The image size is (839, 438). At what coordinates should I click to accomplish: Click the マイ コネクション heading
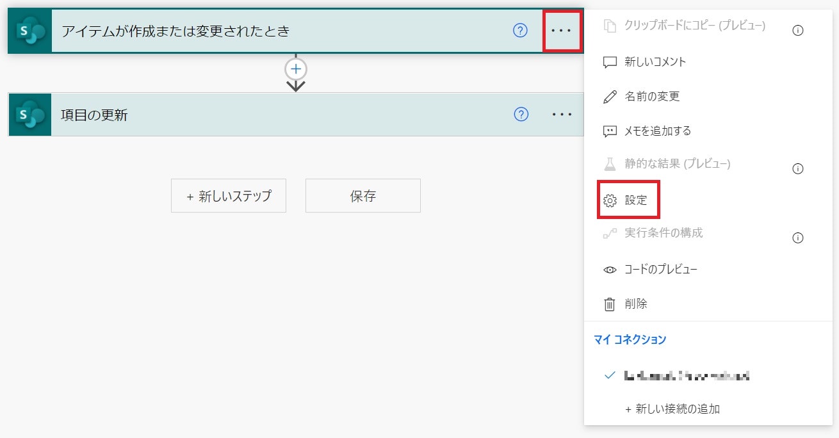tap(630, 340)
